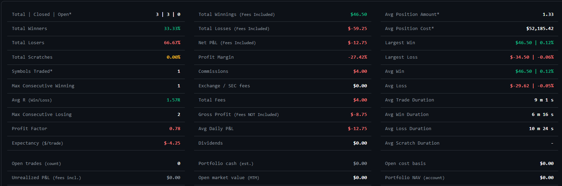Viewport: 562px width, 186px height.
Task: Click the Gross Profit value $-8.75
Action: pos(359,115)
